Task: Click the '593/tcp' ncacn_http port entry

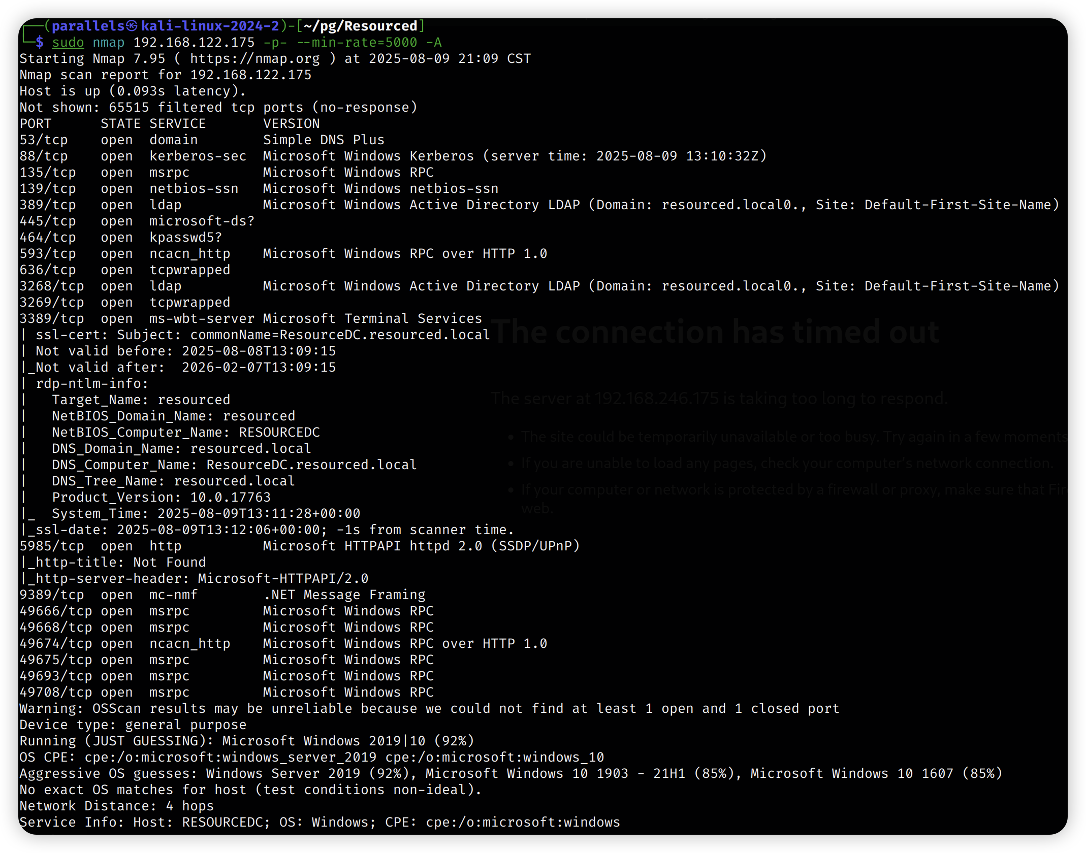Action: (48, 254)
